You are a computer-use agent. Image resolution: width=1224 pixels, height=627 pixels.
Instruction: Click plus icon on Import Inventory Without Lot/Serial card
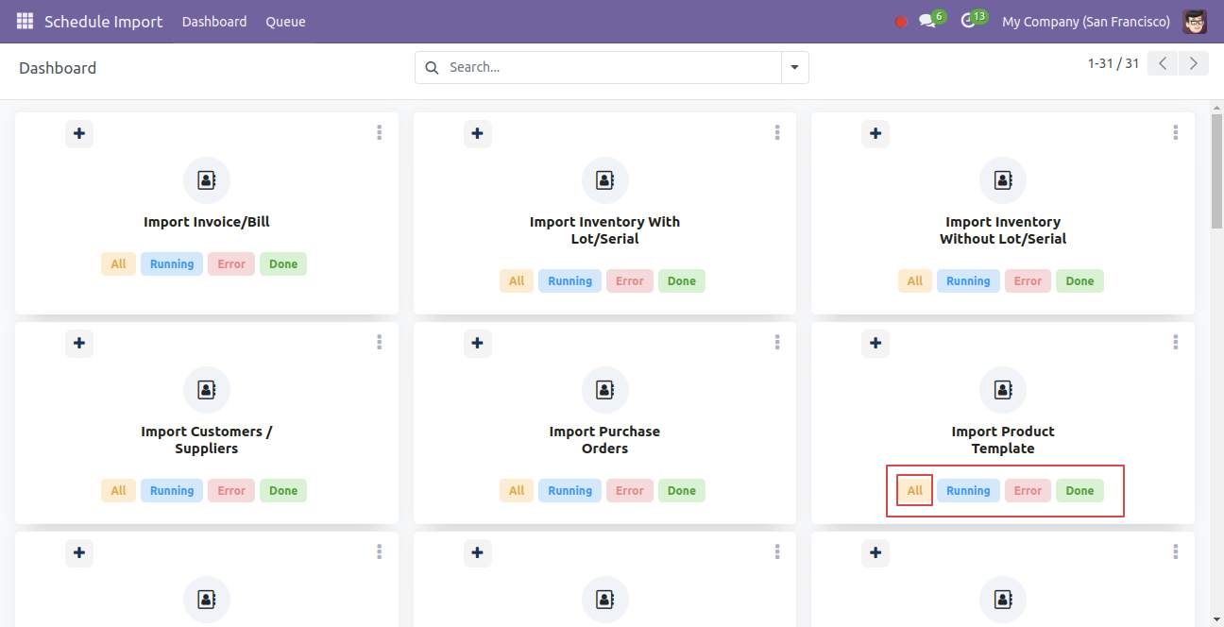(875, 133)
